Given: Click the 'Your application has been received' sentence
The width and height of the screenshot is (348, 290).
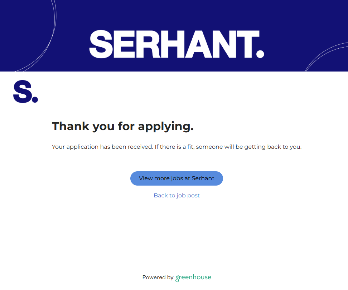Looking at the screenshot, I should (x=102, y=147).
